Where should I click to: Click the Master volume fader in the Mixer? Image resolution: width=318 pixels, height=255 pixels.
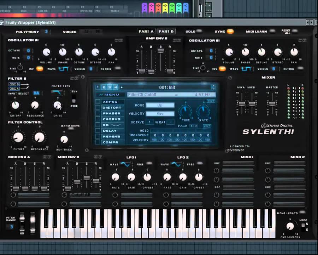point(272,103)
